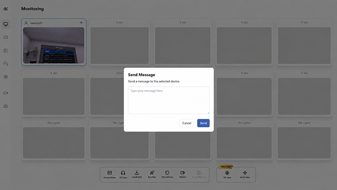This screenshot has width=337, height=190.
Task: Open the game controller sidebar icon
Action: coord(6,37)
